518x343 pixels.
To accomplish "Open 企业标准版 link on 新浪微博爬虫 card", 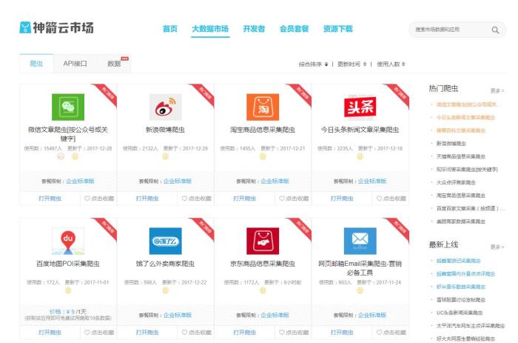I will [x=178, y=181].
